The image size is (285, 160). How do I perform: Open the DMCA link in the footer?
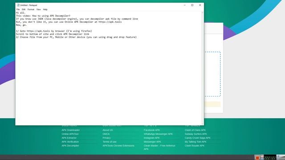[106, 134]
